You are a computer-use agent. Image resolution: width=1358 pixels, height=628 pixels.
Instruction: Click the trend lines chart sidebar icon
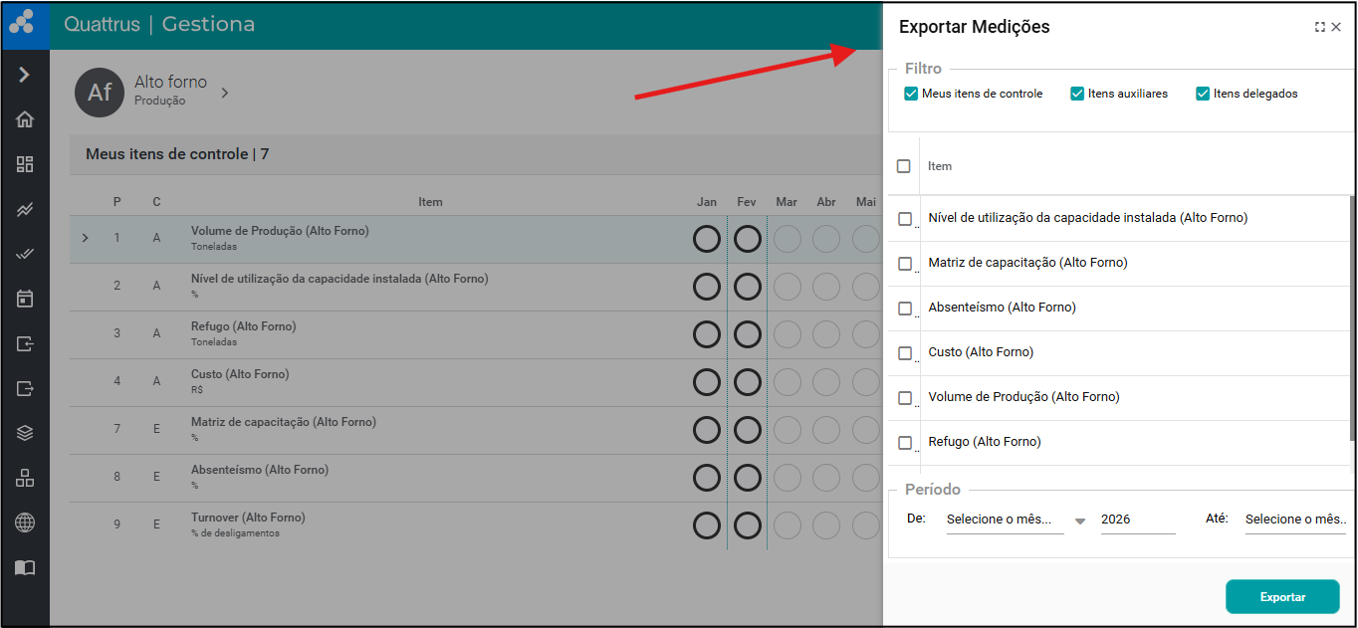click(x=25, y=209)
